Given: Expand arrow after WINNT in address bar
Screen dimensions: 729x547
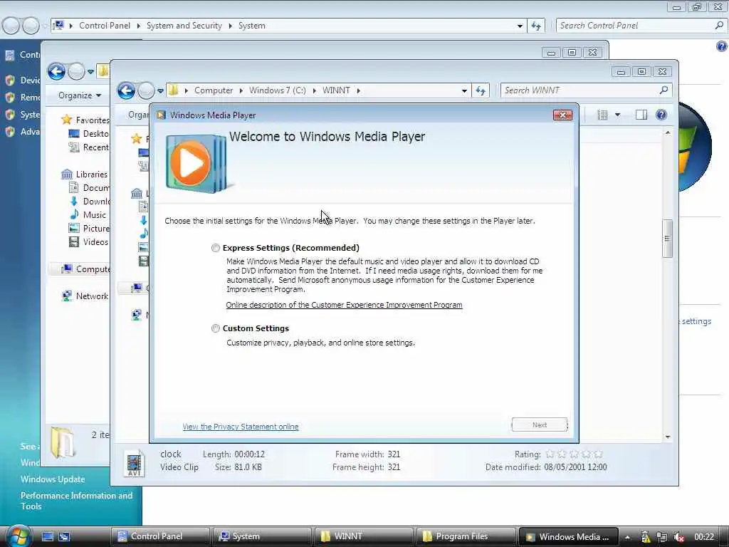Looking at the screenshot, I should (x=359, y=90).
